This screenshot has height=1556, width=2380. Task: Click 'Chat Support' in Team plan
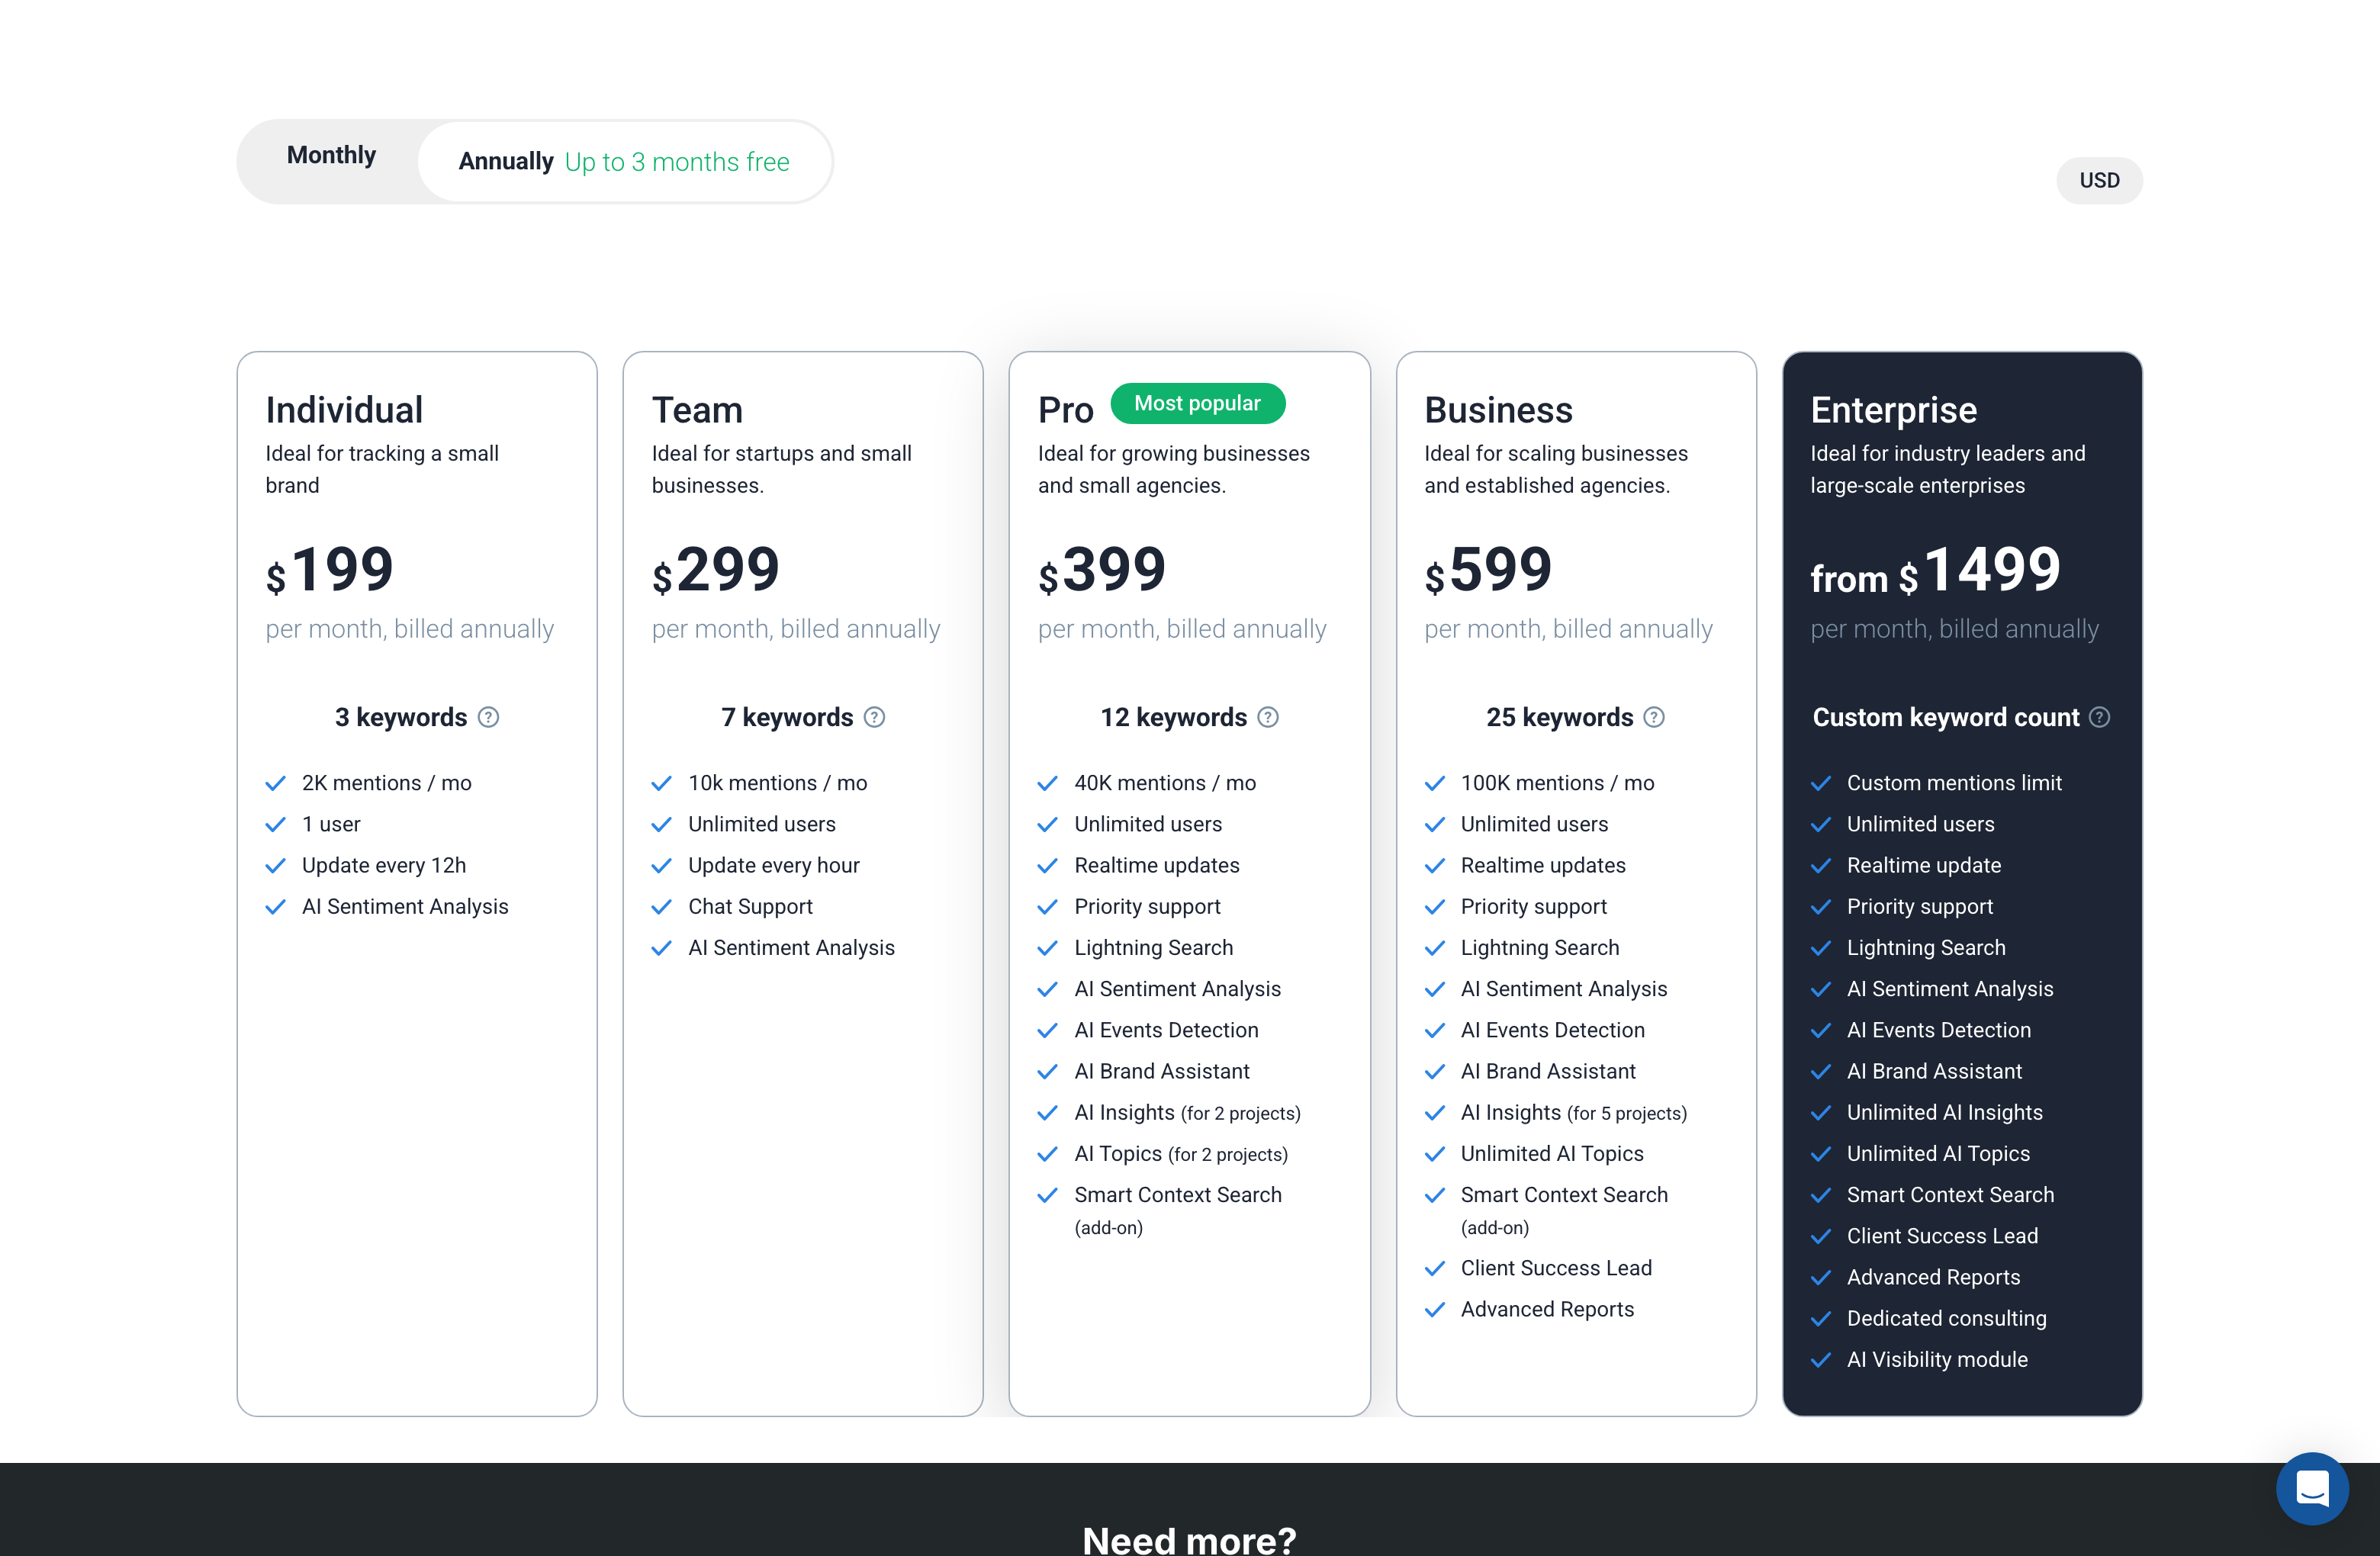coord(750,906)
